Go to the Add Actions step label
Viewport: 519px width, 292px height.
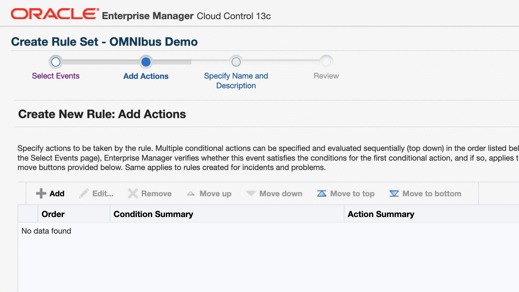pyautogui.click(x=146, y=76)
